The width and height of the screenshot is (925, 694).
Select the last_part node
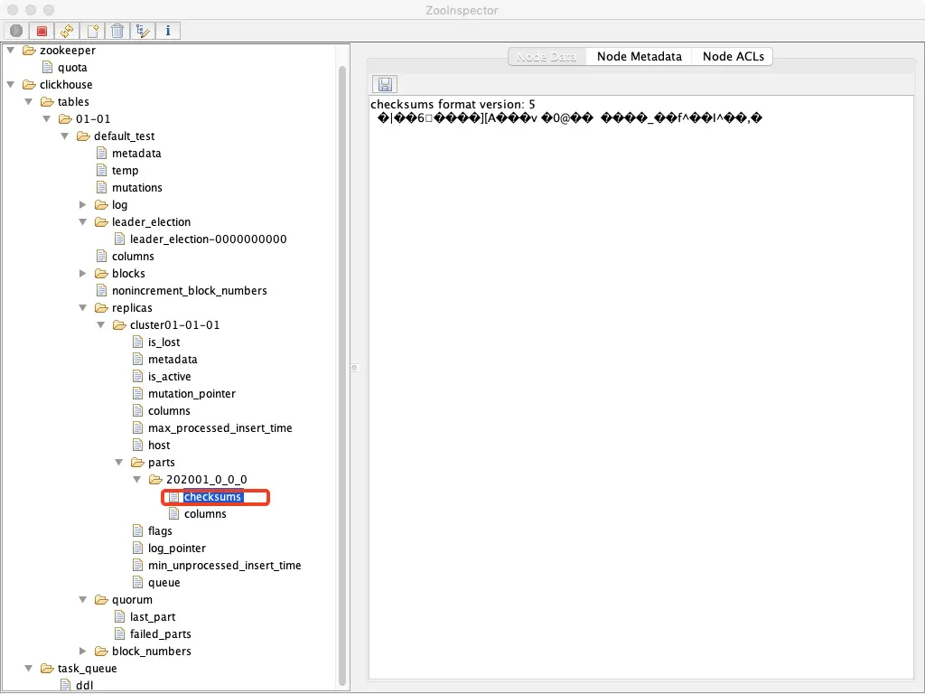tap(153, 616)
